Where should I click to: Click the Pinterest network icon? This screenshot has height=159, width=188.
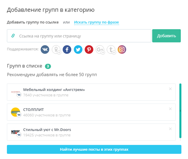(x=89, y=50)
